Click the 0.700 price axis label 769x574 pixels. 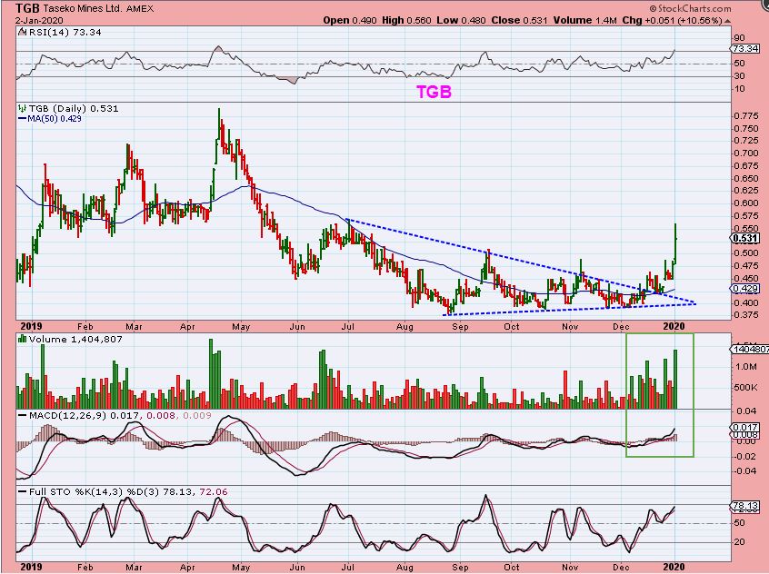745,153
